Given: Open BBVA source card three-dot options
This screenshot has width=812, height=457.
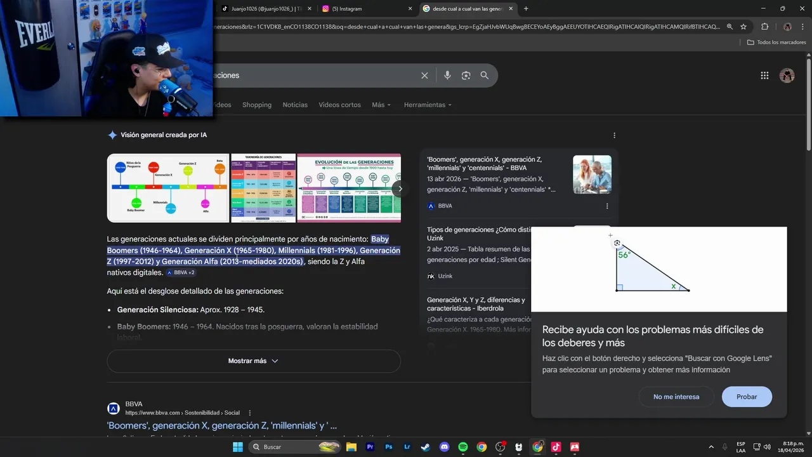Looking at the screenshot, I should click(x=607, y=206).
